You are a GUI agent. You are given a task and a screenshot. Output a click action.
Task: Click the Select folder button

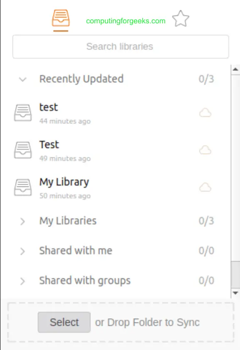click(64, 322)
